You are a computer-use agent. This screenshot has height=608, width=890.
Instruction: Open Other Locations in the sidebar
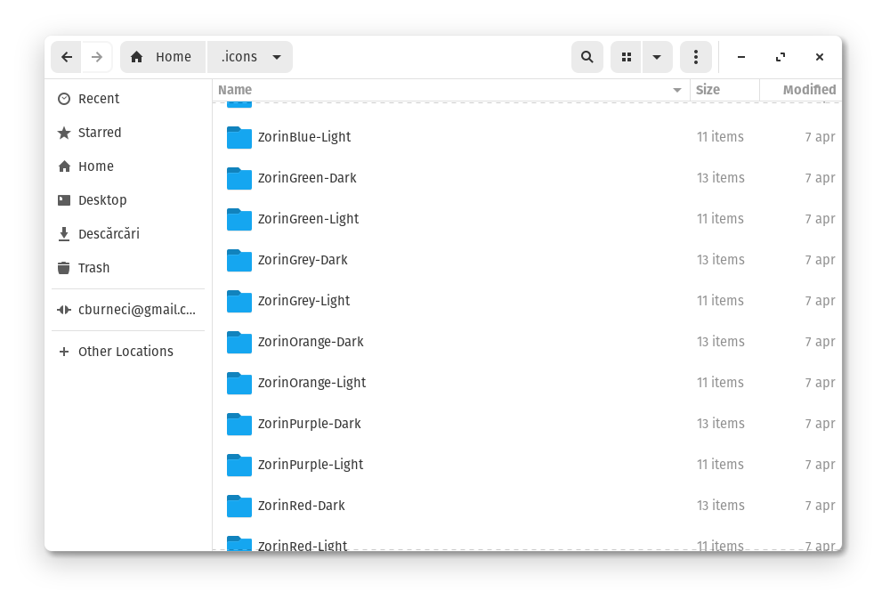[128, 352]
